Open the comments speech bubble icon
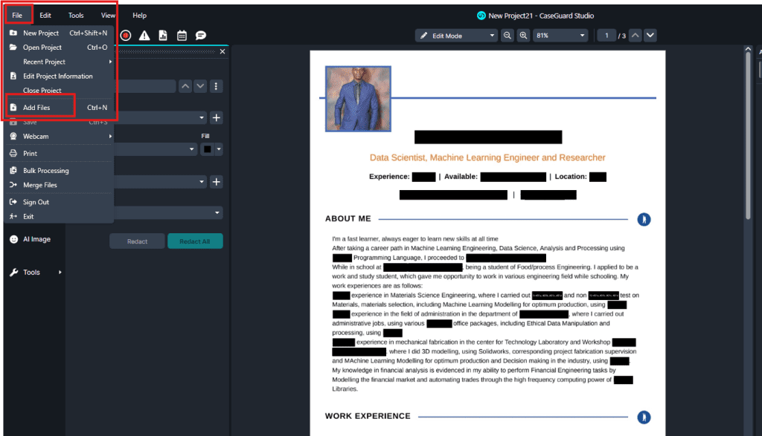The image size is (762, 436). pos(200,36)
